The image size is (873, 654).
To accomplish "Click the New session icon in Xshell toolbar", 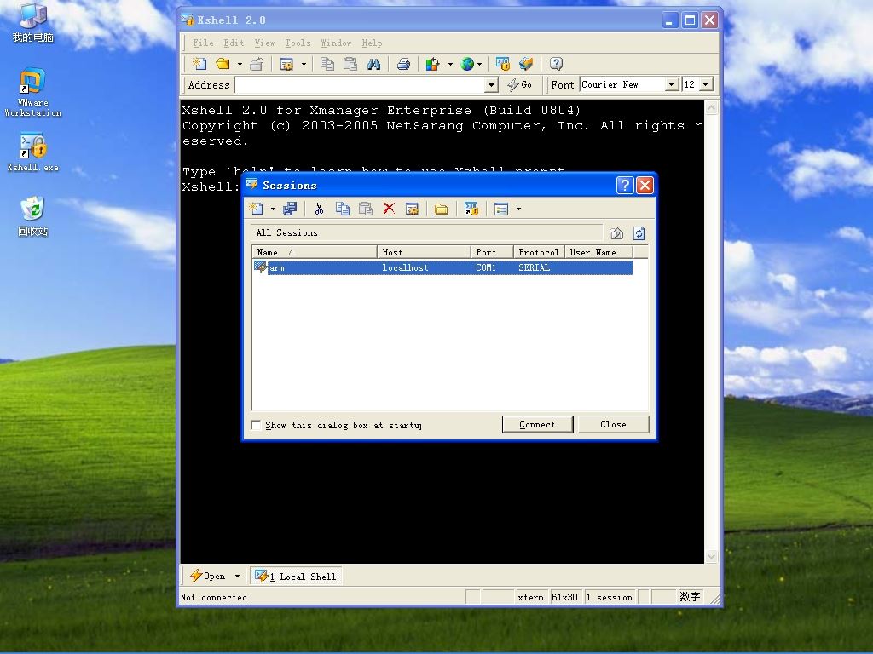I will pos(199,64).
